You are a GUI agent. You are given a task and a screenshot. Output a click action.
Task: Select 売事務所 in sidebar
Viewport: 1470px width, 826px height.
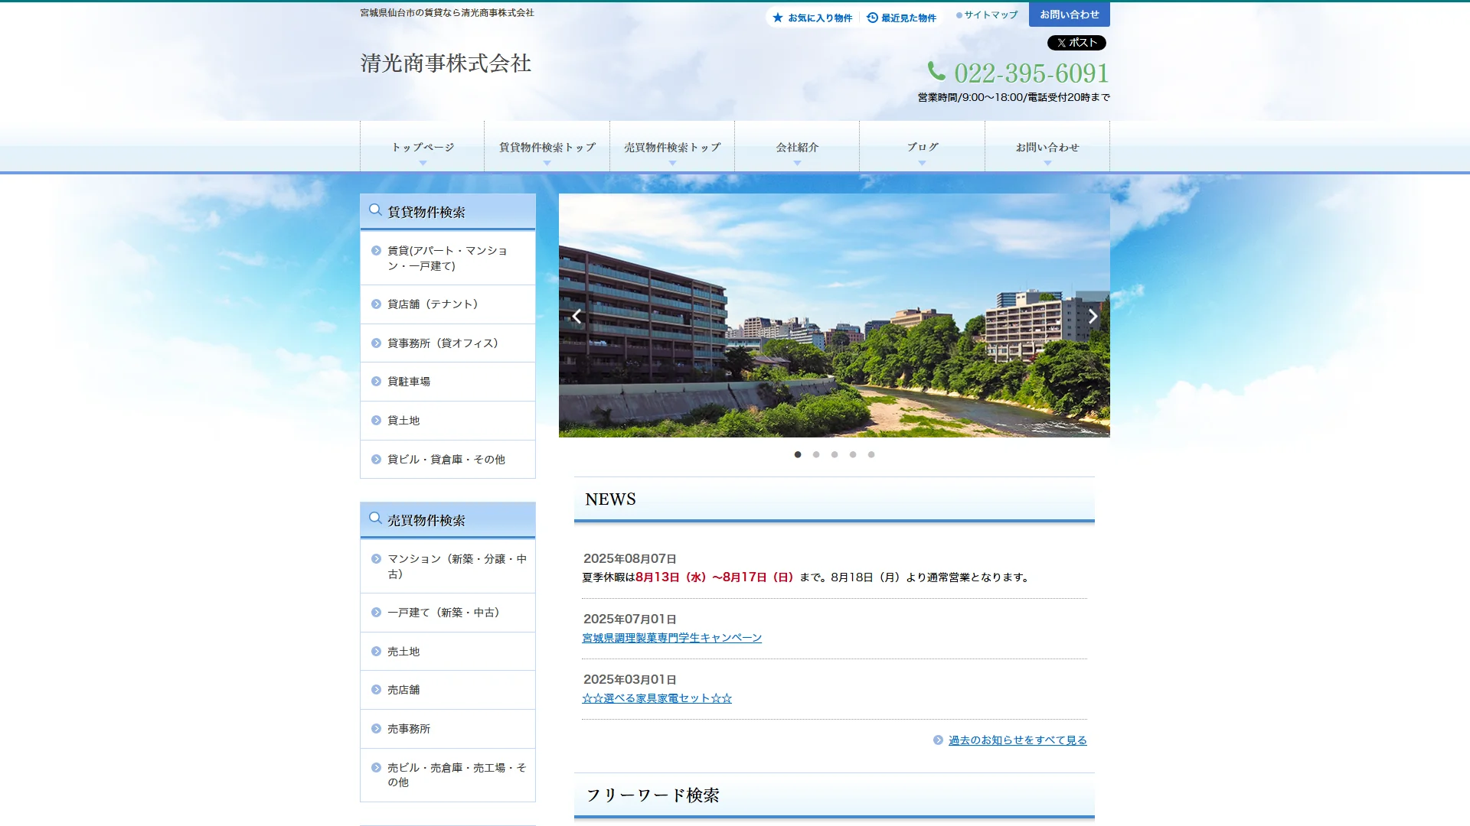pyautogui.click(x=448, y=729)
